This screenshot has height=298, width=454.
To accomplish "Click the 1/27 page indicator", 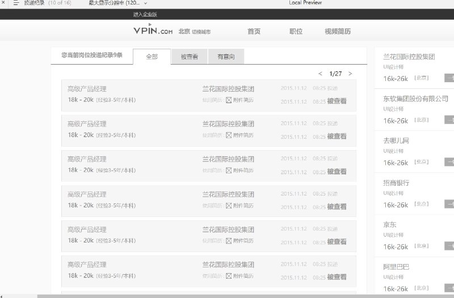I will [x=335, y=74].
